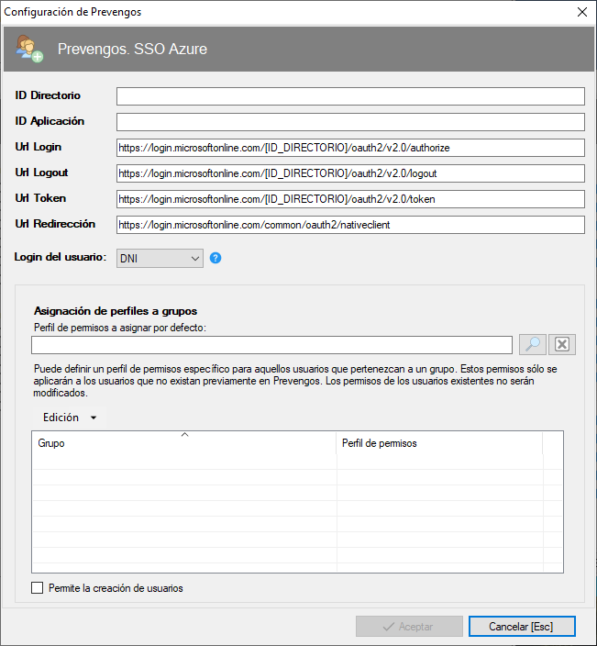Expand the Edición dropdown menu
This screenshot has width=597, height=646.
(70, 418)
